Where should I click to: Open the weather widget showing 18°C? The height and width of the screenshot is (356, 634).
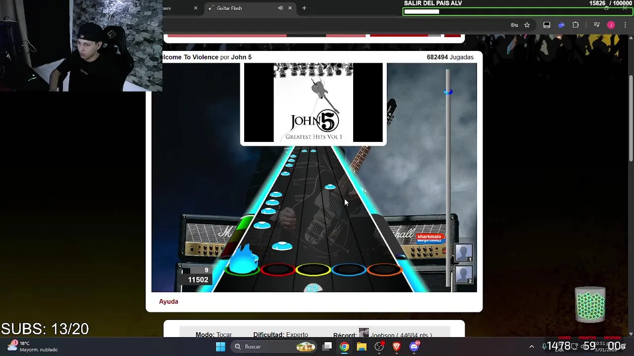33,346
